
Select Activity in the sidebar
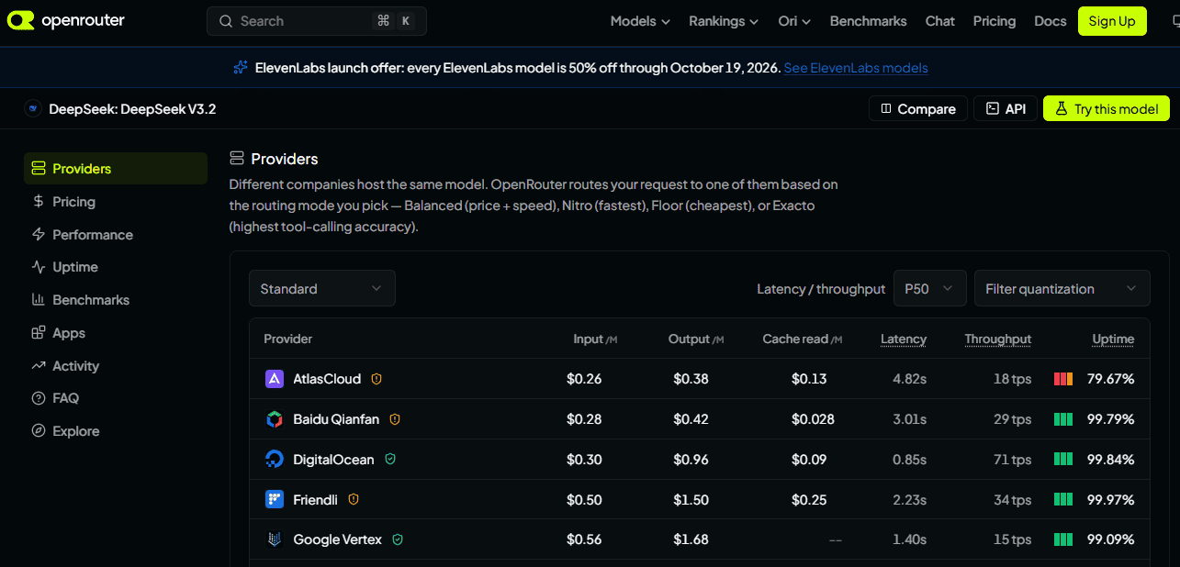coord(116,366)
